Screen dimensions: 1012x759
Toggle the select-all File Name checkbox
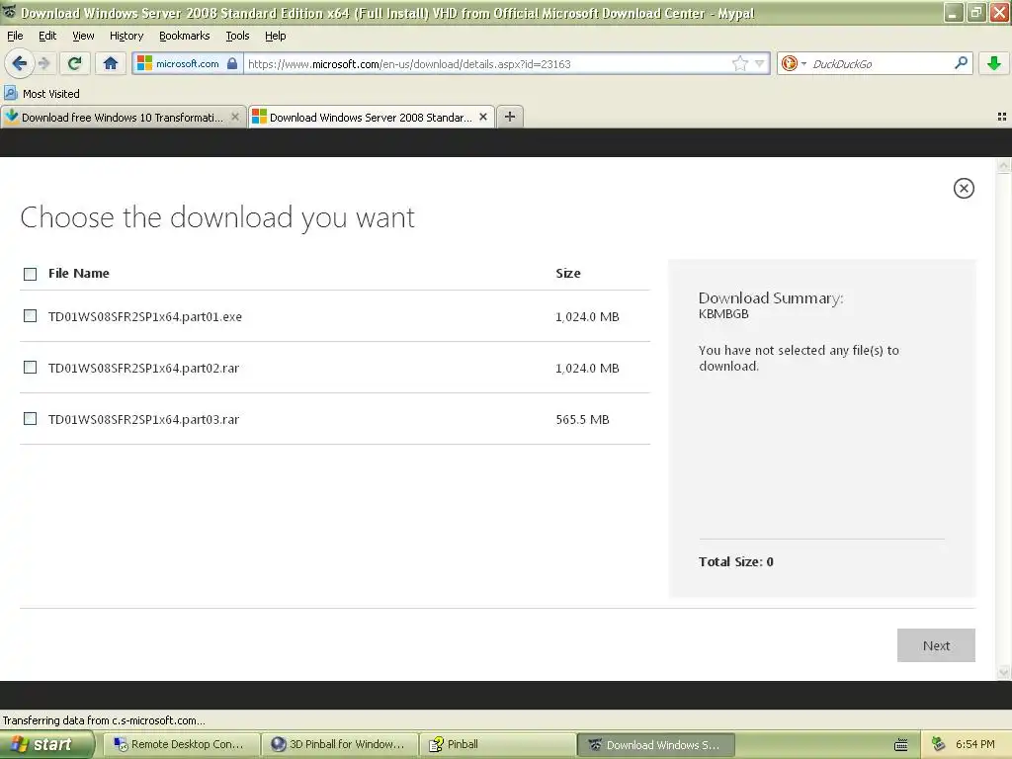coord(30,274)
